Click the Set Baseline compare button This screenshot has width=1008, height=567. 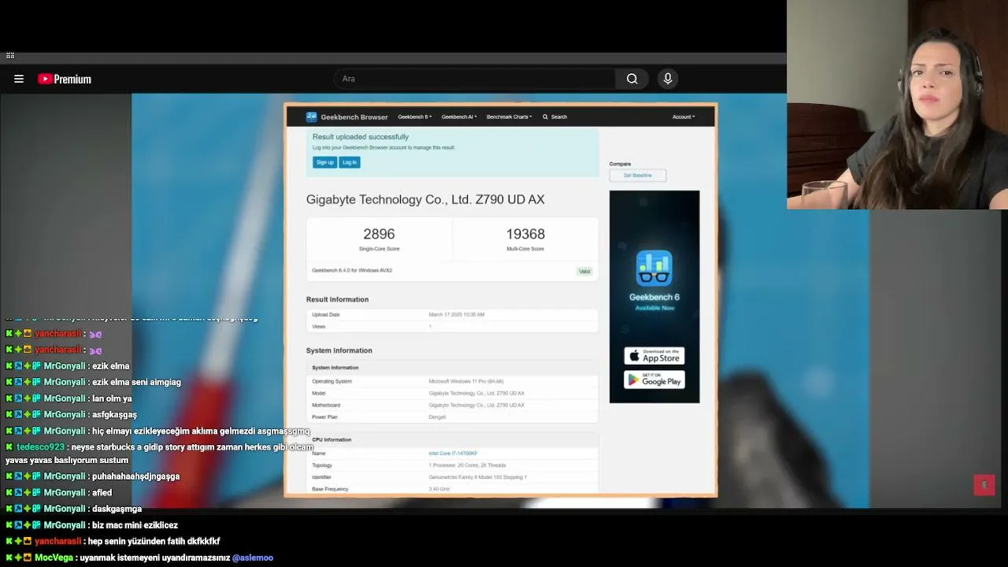[638, 175]
